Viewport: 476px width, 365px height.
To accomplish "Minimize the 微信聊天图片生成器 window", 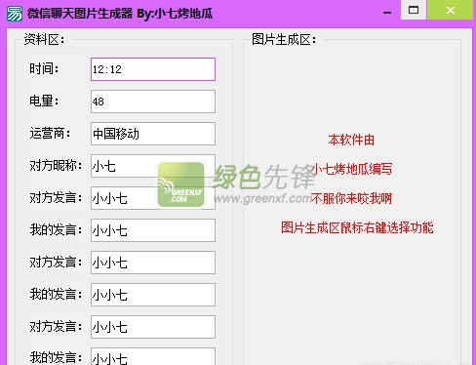I will tap(387, 13).
